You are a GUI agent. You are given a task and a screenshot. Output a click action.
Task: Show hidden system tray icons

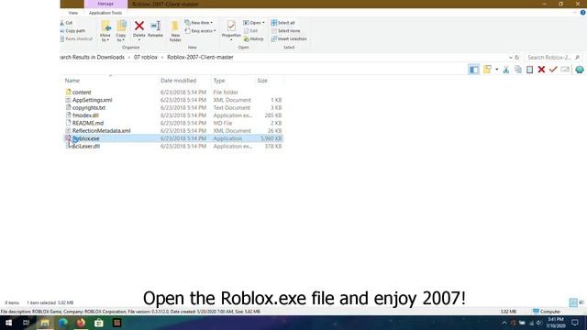pyautogui.click(x=504, y=323)
